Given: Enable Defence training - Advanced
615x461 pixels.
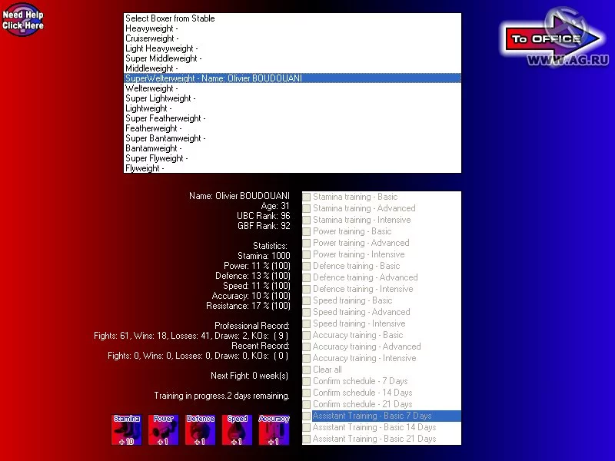Looking at the screenshot, I should pos(307,277).
